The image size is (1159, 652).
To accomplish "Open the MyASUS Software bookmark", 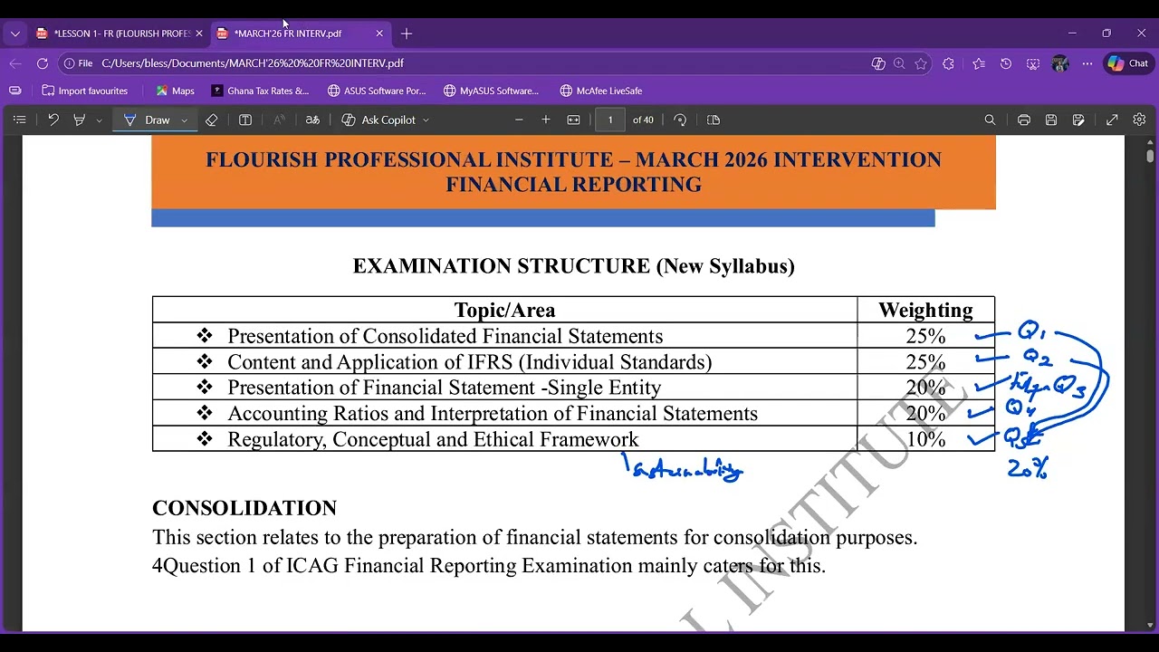I will pyautogui.click(x=491, y=91).
